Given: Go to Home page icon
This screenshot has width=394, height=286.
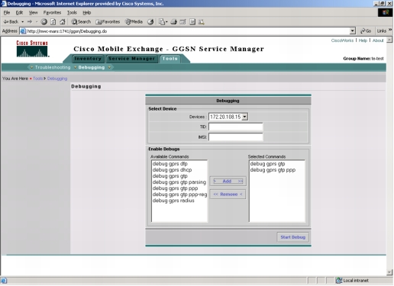Looking at the screenshot, I should point(63,22).
